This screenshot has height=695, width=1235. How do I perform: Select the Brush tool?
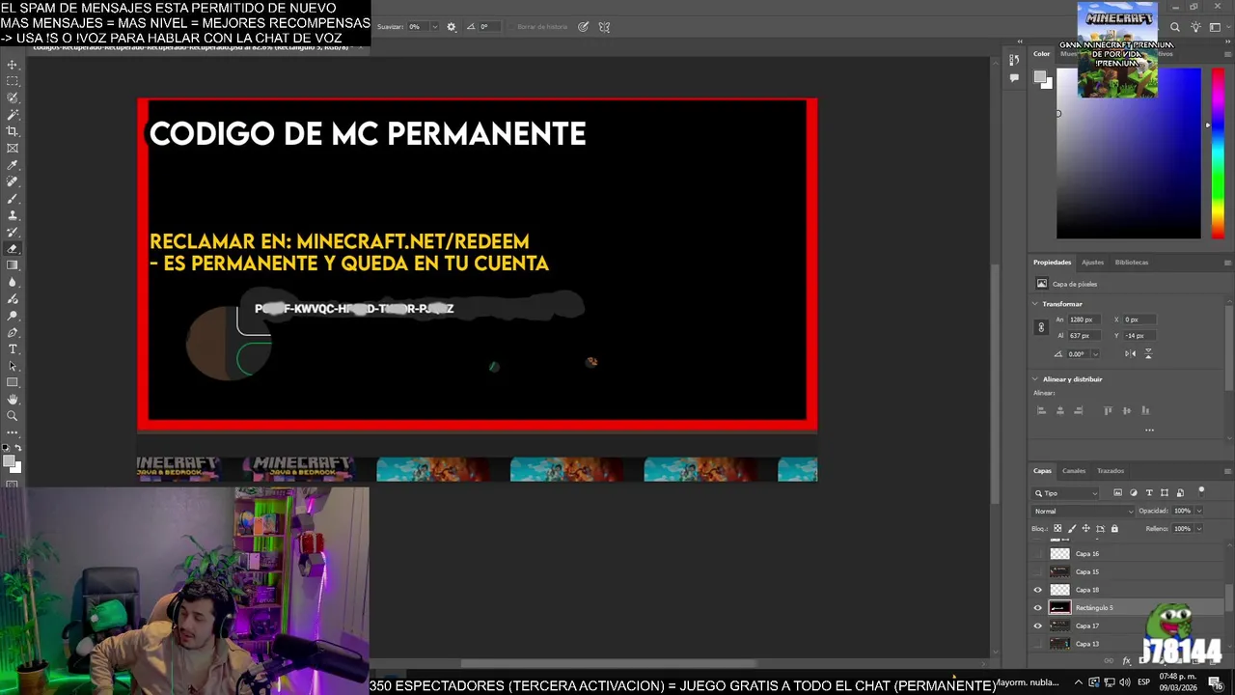click(13, 198)
